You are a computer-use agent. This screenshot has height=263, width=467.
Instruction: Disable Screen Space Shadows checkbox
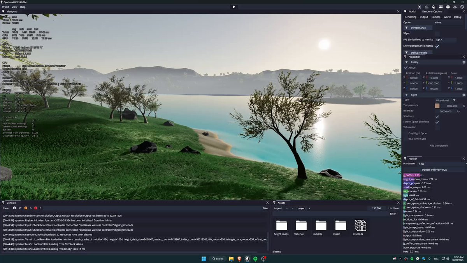pos(437,122)
